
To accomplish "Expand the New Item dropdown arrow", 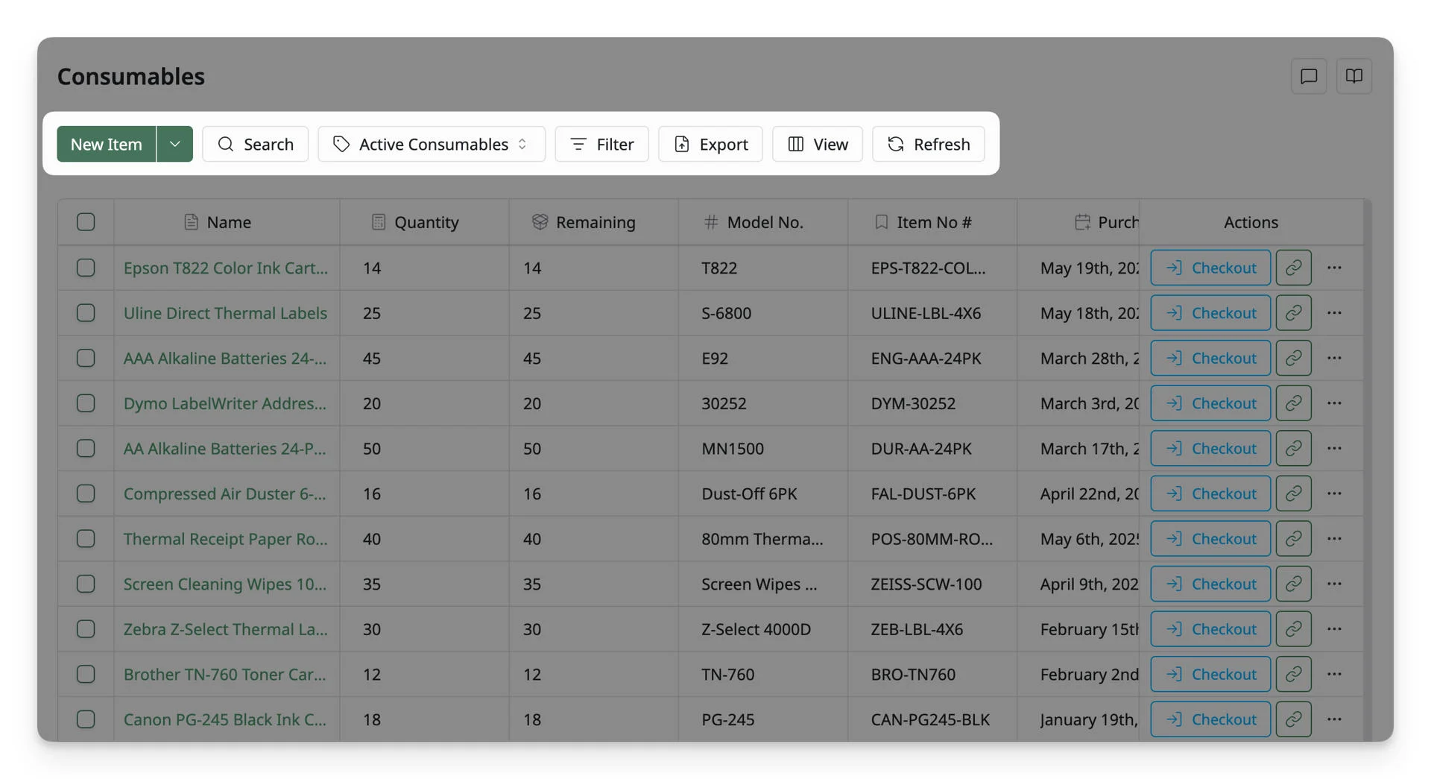I will 174,144.
